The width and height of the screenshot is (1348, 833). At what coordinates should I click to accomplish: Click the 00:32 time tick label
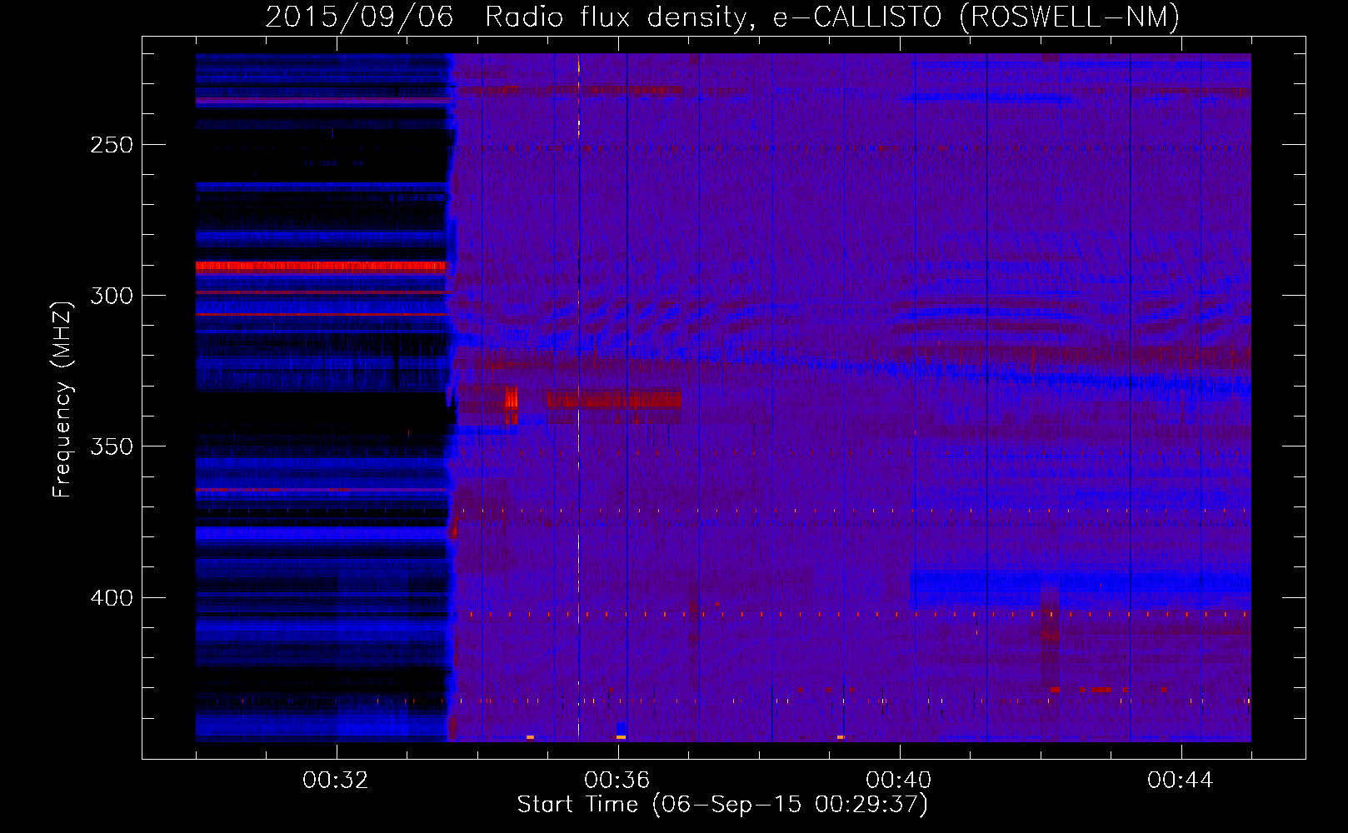point(336,781)
